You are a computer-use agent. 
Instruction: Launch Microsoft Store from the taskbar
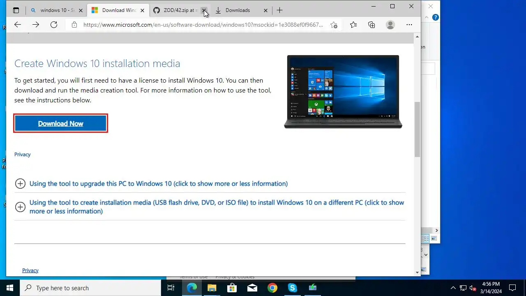[232, 288]
